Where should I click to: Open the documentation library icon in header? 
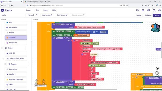[149, 10]
